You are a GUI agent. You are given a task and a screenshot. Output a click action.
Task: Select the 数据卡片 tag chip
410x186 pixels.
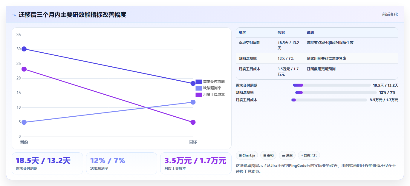309,155
